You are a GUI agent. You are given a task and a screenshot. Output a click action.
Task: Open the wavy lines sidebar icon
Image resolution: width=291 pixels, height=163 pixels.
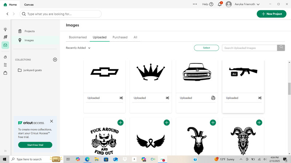[x=5, y=65]
